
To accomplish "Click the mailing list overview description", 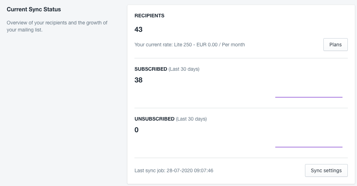I will click(57, 23).
